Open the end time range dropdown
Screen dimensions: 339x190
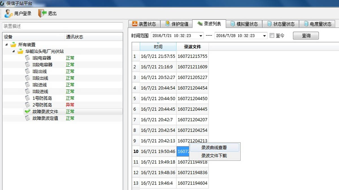[264, 36]
